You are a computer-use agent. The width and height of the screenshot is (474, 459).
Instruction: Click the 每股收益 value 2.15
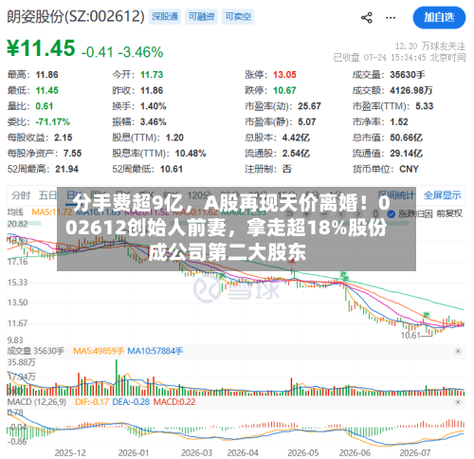pos(64,138)
